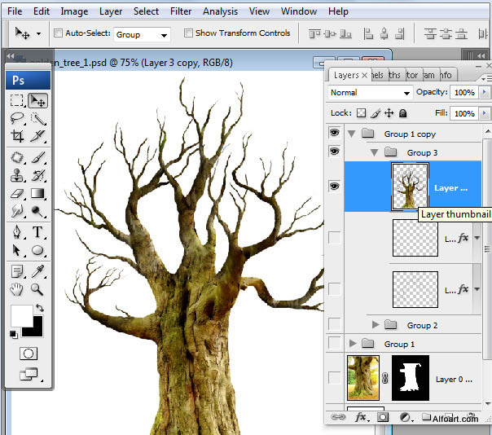The height and width of the screenshot is (435, 492).
Task: Enable the Auto-Select checkbox
Action: 58,33
